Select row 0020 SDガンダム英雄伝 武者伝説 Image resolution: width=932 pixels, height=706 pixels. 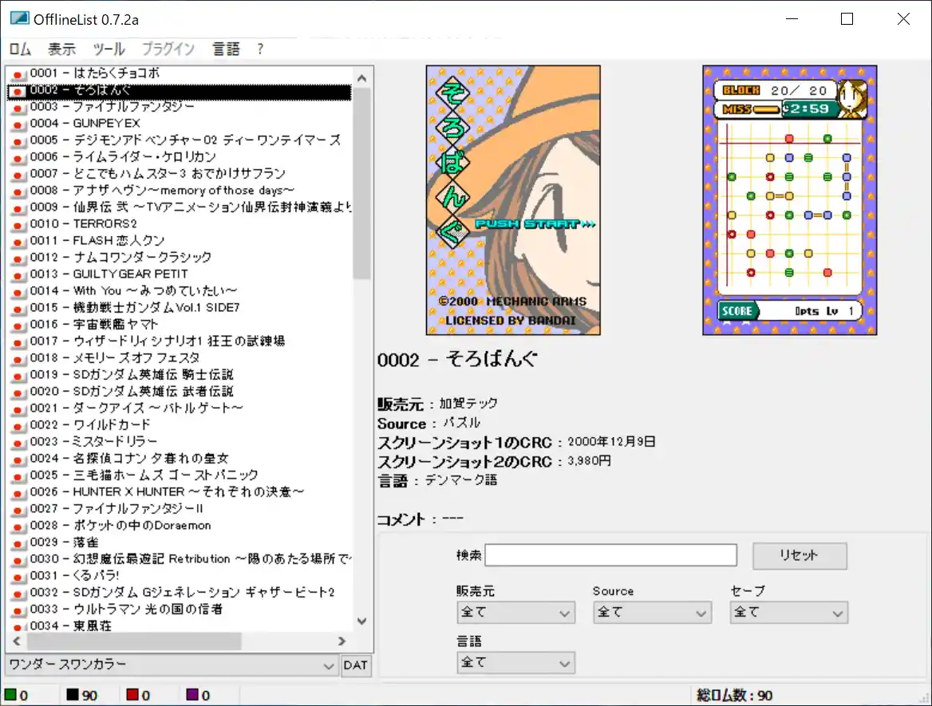pyautogui.click(x=179, y=392)
